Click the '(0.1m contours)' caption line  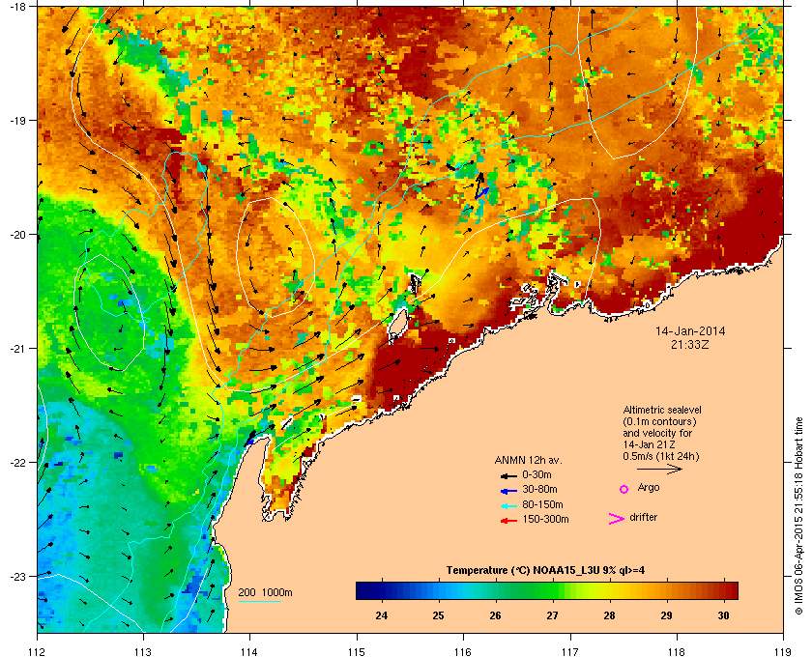pos(659,421)
